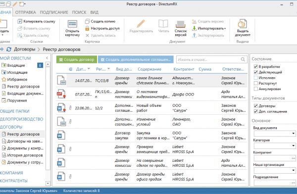The image size is (297, 194).
Task: Switch to ПОИСК ribbon tab
Action: point(79,12)
